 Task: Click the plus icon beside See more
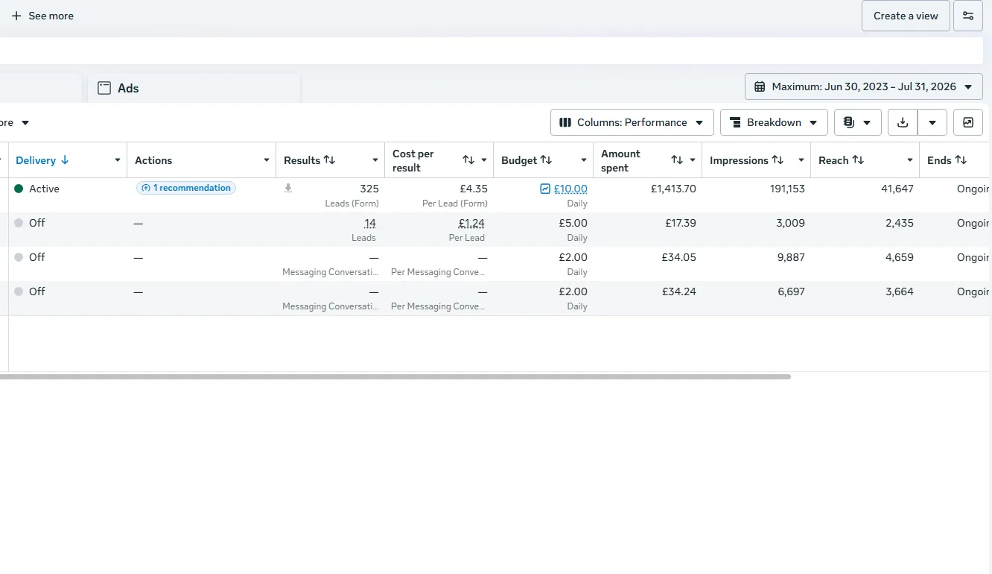[x=16, y=16]
